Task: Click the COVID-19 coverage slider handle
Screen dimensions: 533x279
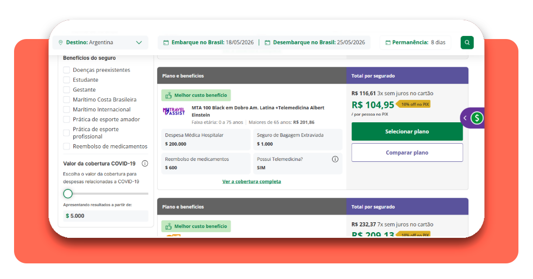Action: click(x=68, y=194)
